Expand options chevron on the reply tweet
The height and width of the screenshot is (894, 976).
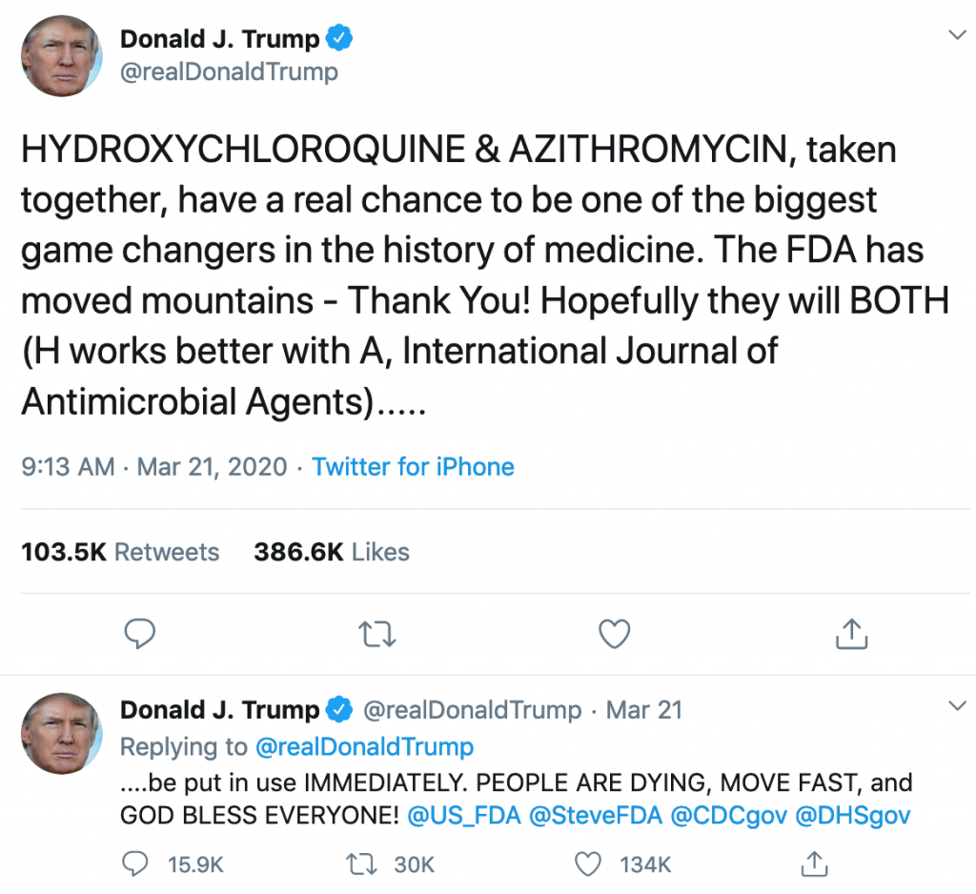pyautogui.click(x=957, y=705)
